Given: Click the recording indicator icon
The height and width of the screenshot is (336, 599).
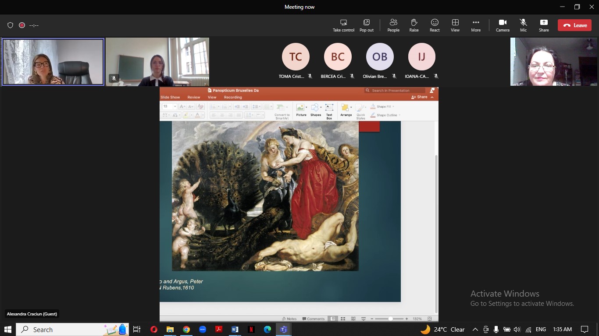Looking at the screenshot, I should (x=22, y=25).
